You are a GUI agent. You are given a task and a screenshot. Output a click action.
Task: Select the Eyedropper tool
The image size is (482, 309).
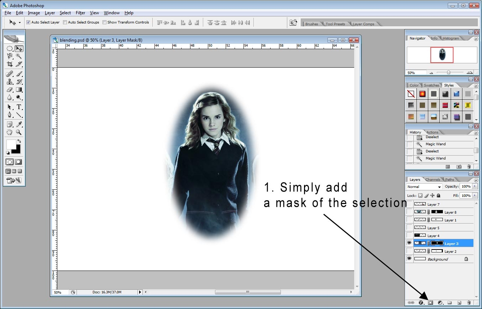19,124
